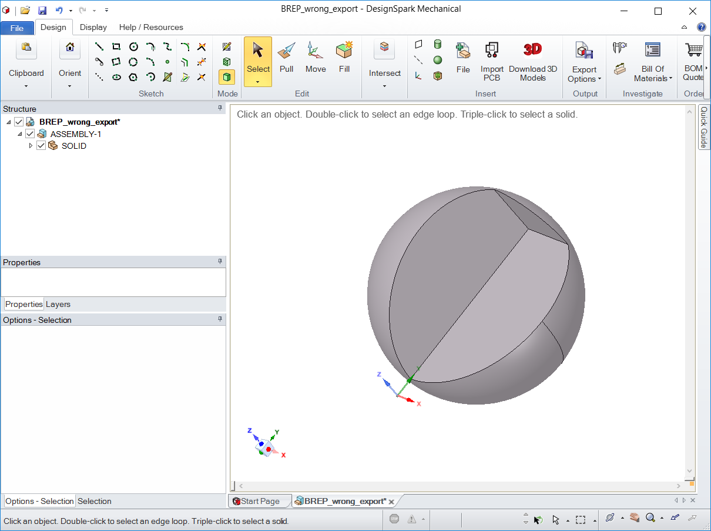The image size is (711, 531).
Task: Uncheck the SOLID visibility checkbox
Action: 41,146
